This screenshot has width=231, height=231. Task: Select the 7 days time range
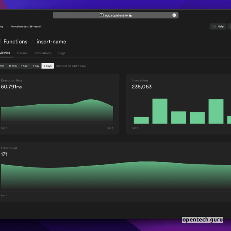[x=48, y=66]
